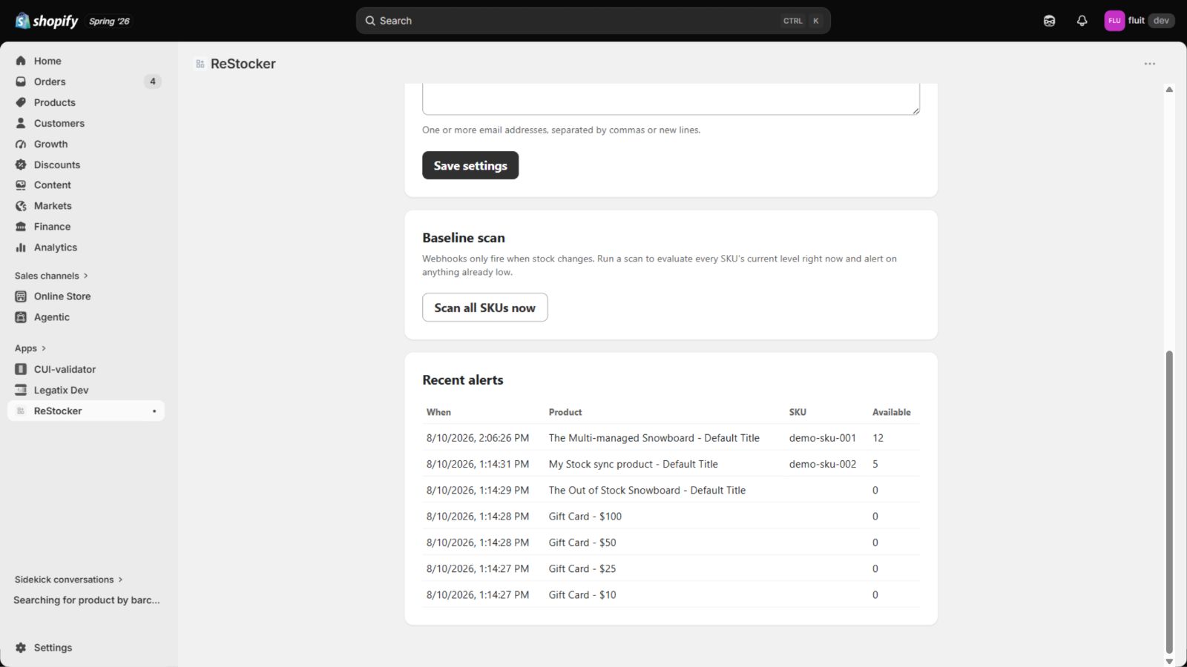Image resolution: width=1187 pixels, height=667 pixels.
Task: Click the Markets globe icon
Action: (x=21, y=206)
